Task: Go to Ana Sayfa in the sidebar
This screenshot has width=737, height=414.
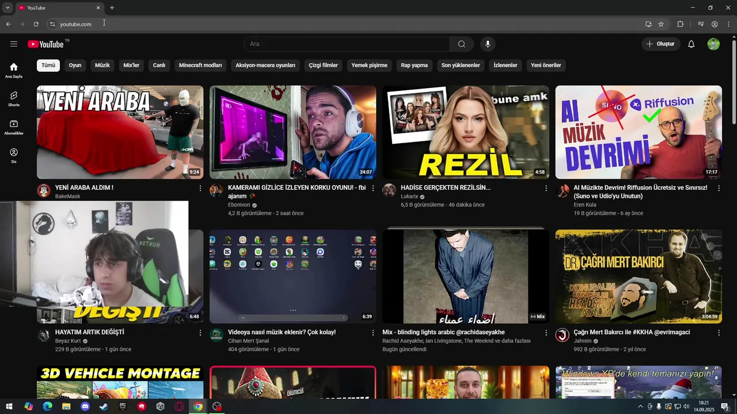Action: 14,70
